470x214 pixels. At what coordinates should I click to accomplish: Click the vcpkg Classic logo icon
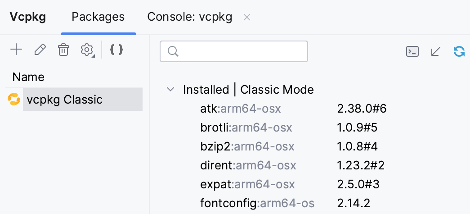click(14, 100)
